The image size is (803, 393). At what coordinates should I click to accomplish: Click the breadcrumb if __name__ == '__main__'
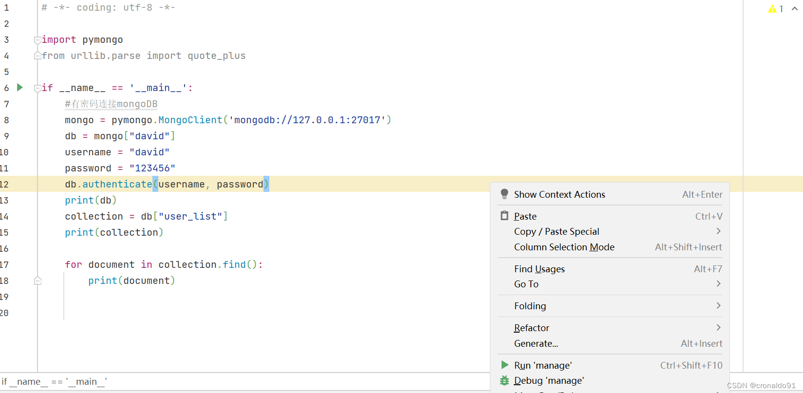[x=54, y=382]
